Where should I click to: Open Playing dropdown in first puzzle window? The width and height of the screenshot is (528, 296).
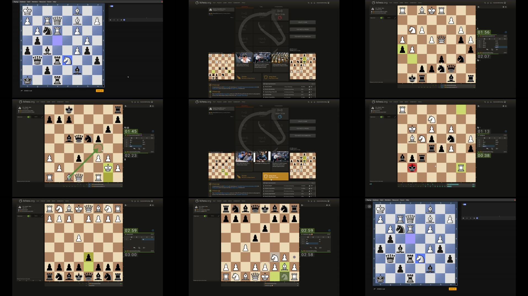click(x=16, y=2)
